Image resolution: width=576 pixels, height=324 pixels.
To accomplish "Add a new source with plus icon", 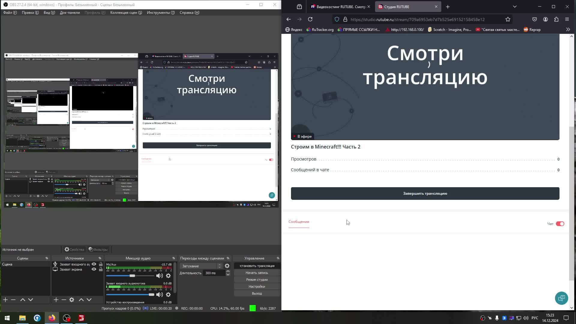I will (x=56, y=300).
